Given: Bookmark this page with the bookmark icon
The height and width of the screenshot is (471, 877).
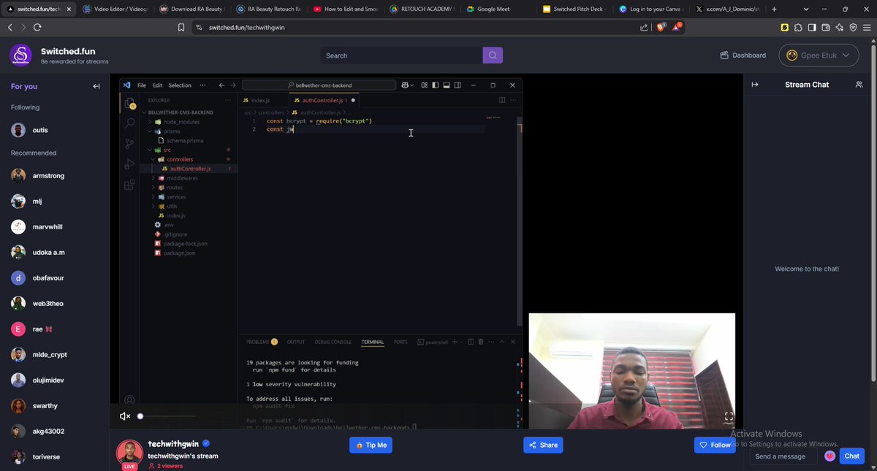Looking at the screenshot, I should pos(181,27).
